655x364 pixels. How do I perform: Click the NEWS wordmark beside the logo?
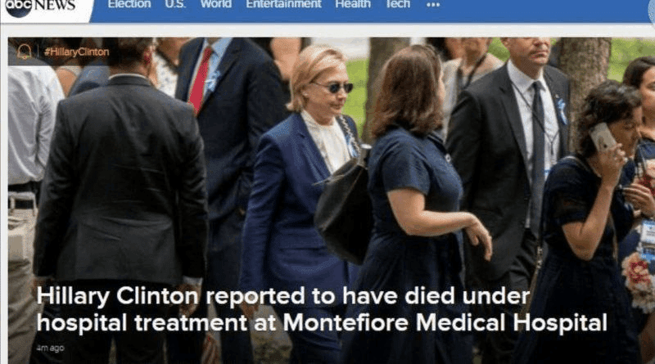[x=54, y=5]
